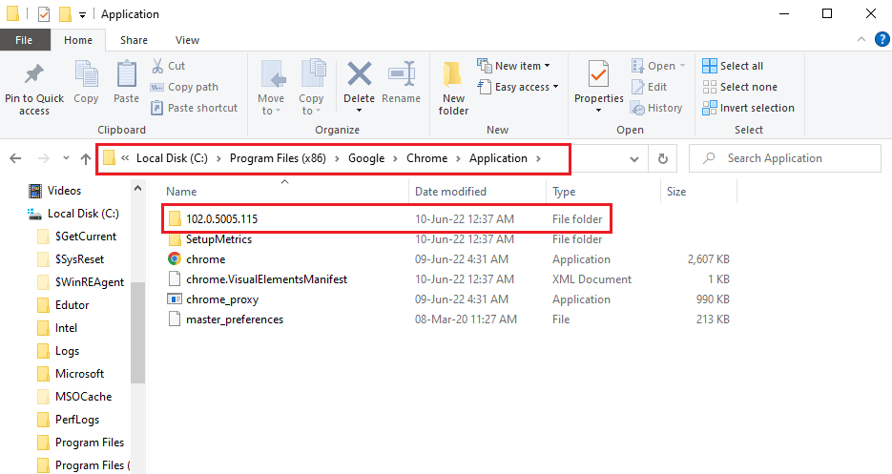Click the Application breadcrumb

(x=498, y=158)
